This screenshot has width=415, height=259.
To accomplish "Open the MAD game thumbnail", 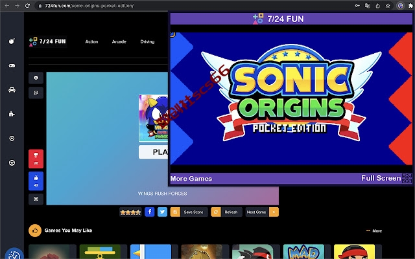I will 303,252.
